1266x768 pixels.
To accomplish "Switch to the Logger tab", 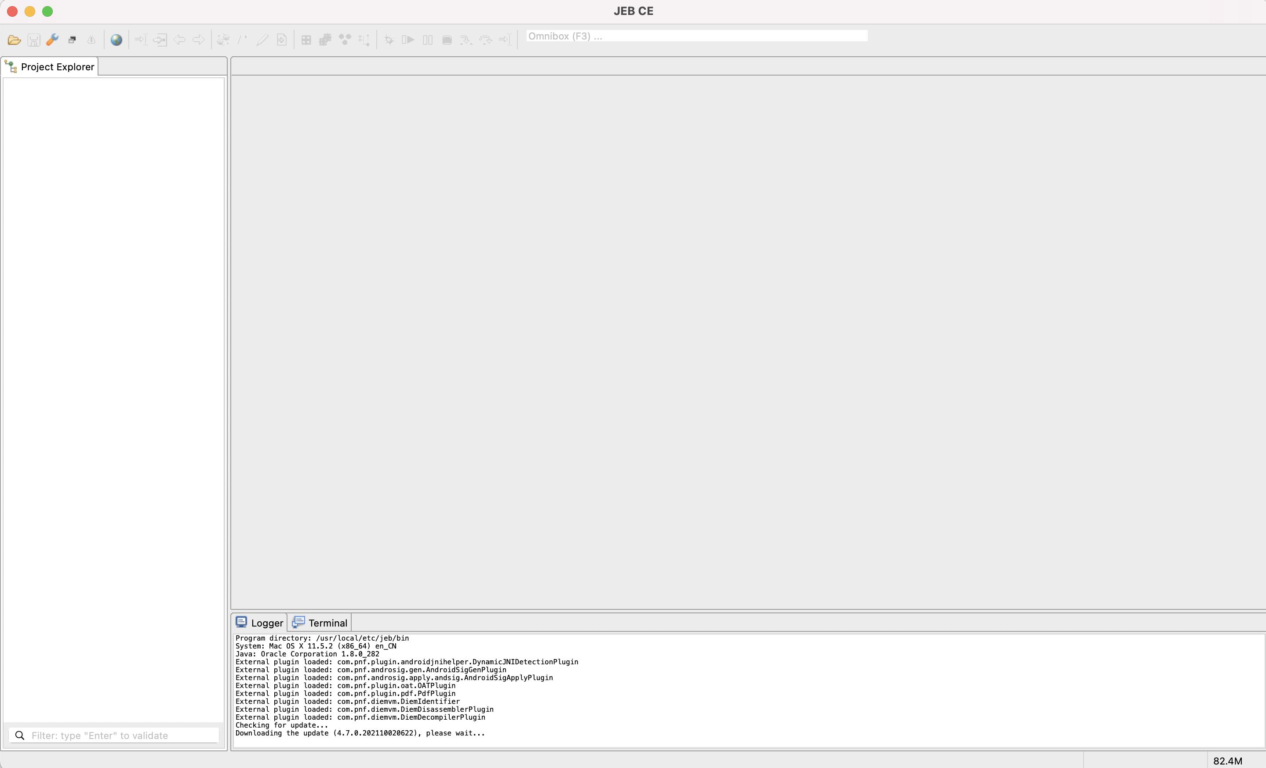I will pos(259,623).
